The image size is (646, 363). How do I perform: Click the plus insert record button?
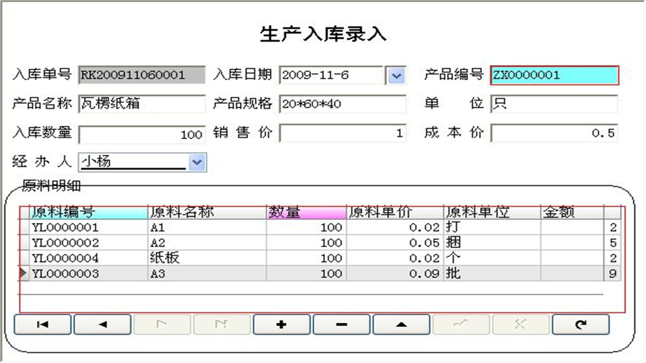coord(282,324)
